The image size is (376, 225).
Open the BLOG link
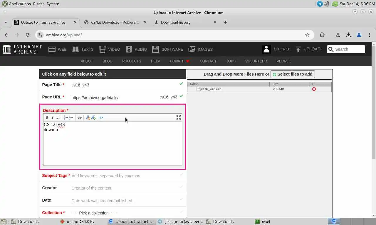(108, 61)
